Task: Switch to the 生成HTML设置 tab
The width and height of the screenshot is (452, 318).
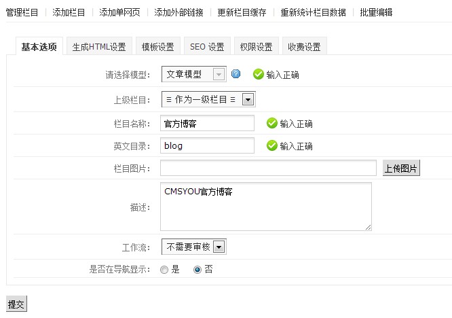Action: pyautogui.click(x=99, y=47)
